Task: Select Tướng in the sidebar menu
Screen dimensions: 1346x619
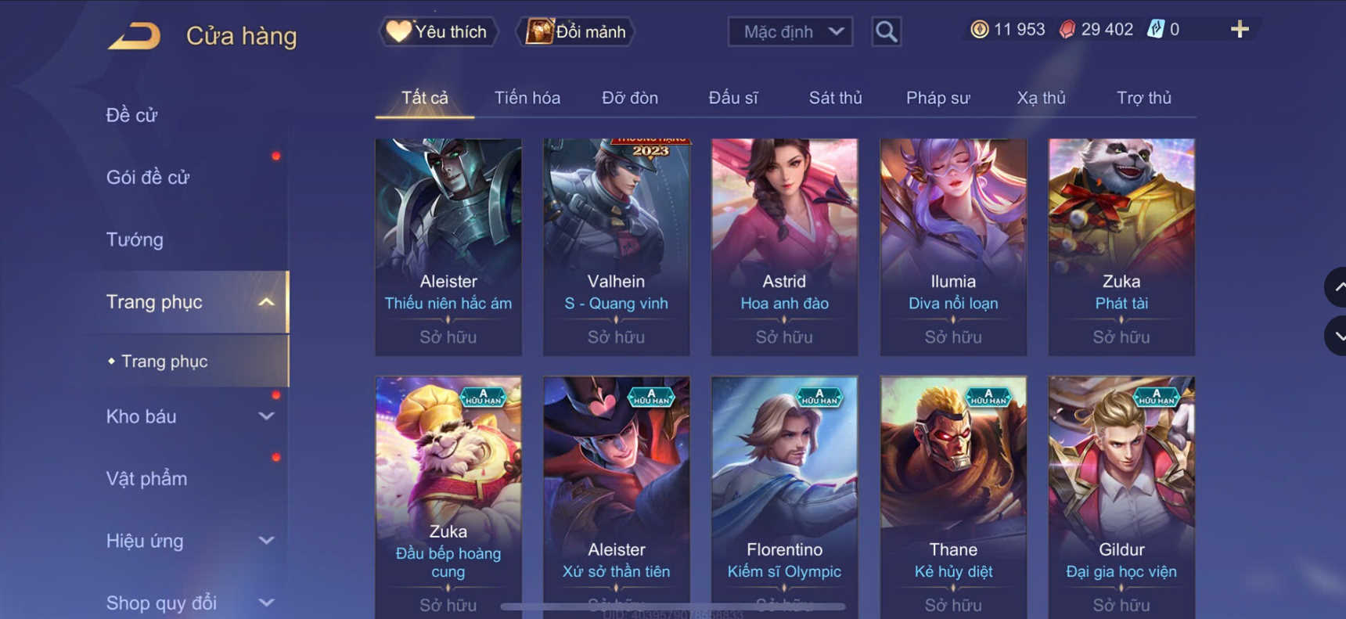Action: 135,239
